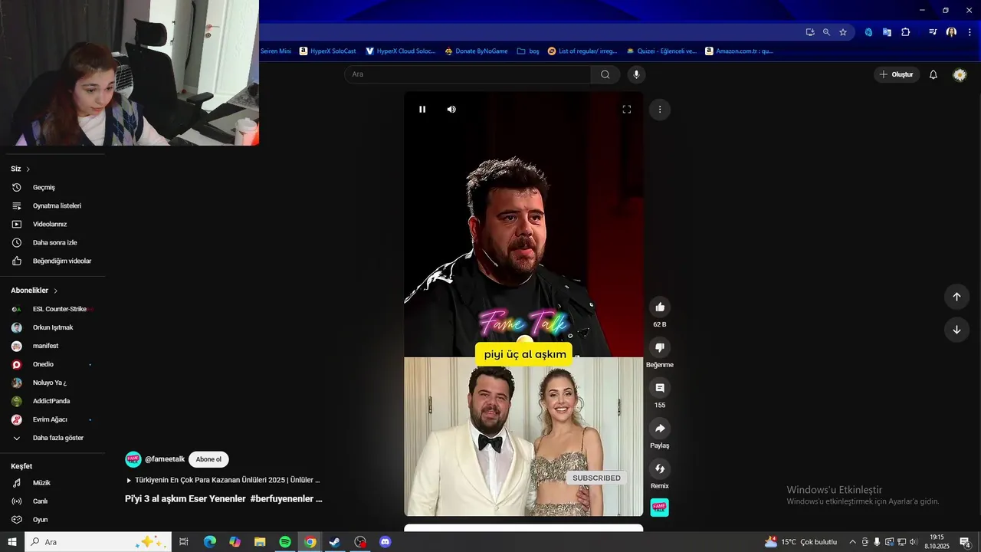Click the taskbar volume speaker icon
Viewport: 981px width, 552px height.
pos(914,542)
